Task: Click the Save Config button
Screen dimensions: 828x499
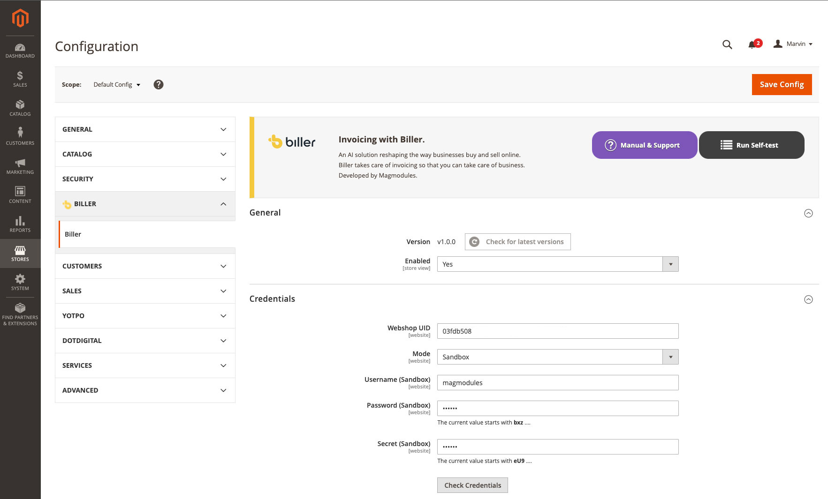Action: coord(782,84)
